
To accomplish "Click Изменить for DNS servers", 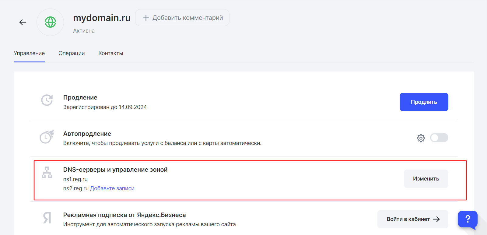I will pos(426,179).
